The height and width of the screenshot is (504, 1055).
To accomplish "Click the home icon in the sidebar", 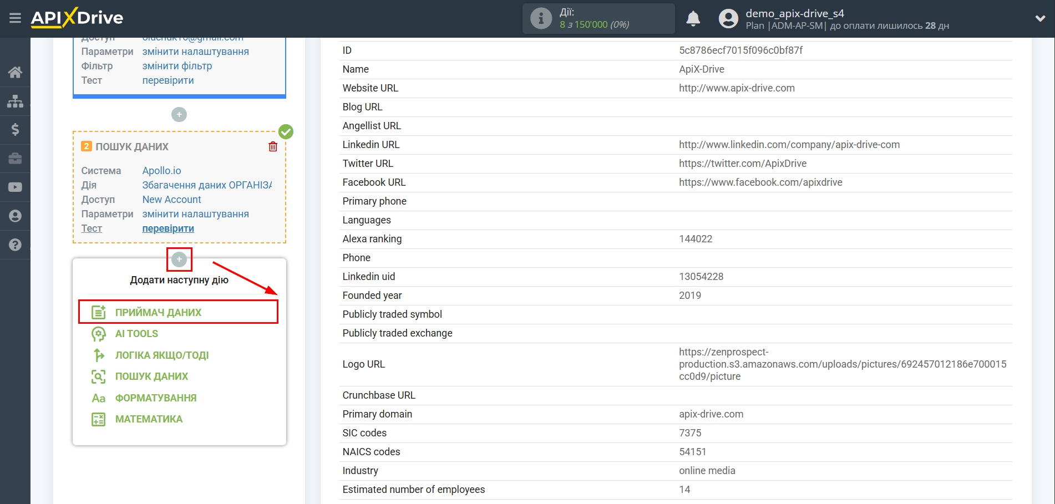I will pos(15,72).
